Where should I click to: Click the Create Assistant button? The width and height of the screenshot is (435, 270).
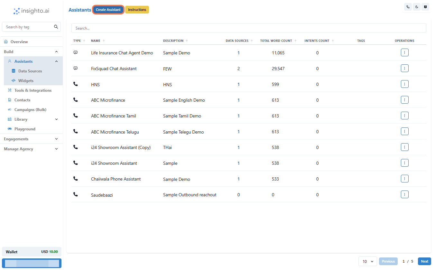[x=108, y=10]
